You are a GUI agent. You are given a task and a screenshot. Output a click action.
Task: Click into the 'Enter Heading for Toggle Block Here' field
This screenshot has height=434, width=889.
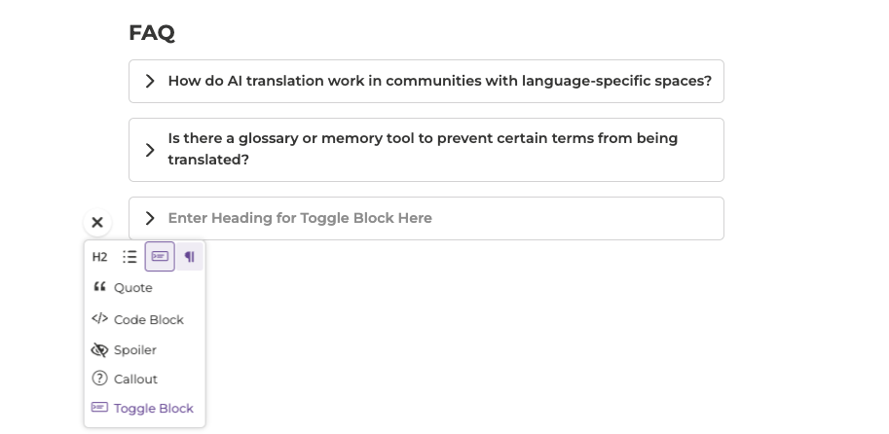point(300,219)
